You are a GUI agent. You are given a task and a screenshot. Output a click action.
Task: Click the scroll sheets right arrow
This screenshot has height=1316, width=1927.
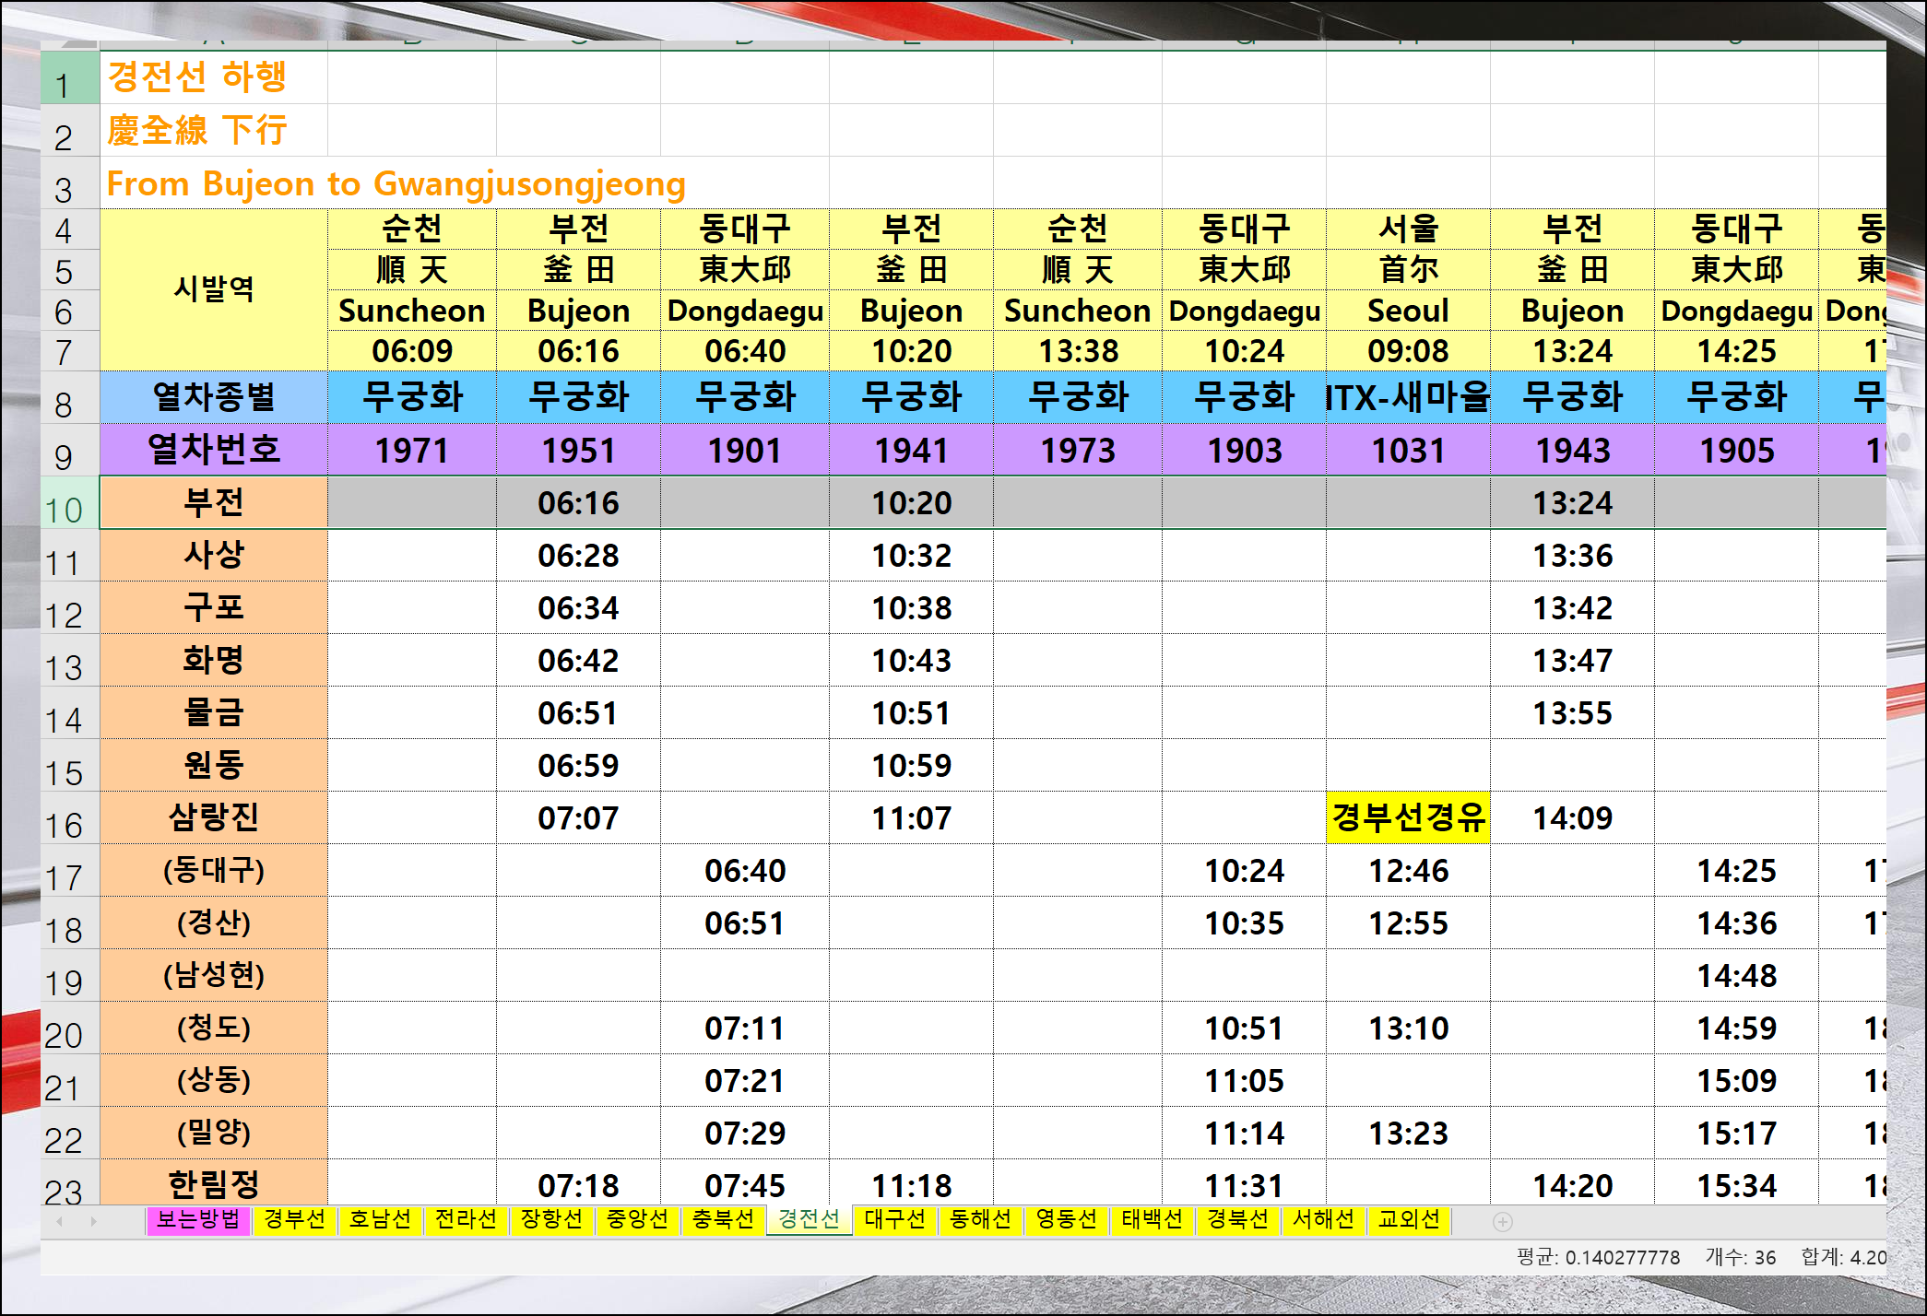(x=93, y=1221)
